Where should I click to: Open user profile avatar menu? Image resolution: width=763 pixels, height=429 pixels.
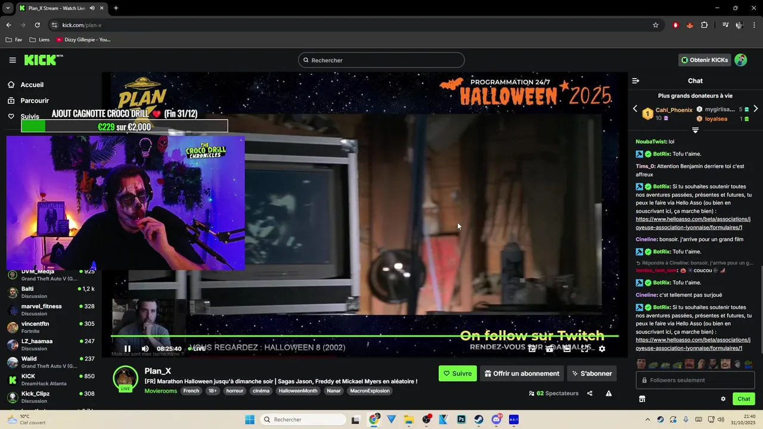740,60
